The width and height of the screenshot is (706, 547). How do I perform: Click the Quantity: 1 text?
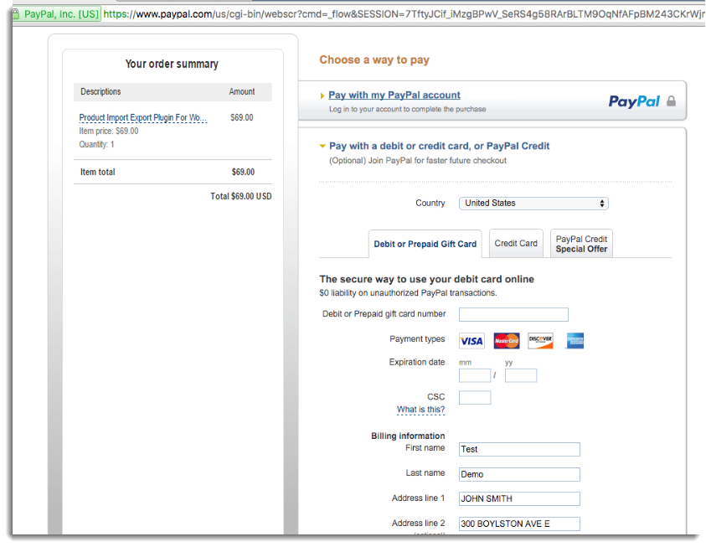[97, 145]
